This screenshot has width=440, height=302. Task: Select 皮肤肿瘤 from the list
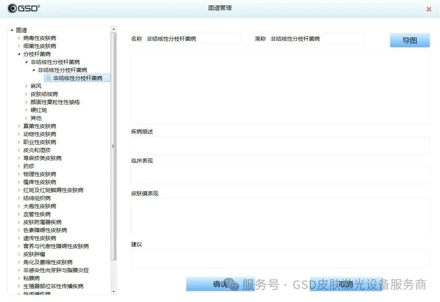(34, 254)
